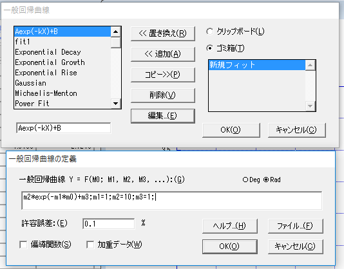Click the fit list scroll-up arrow

pyautogui.click(x=115, y=32)
